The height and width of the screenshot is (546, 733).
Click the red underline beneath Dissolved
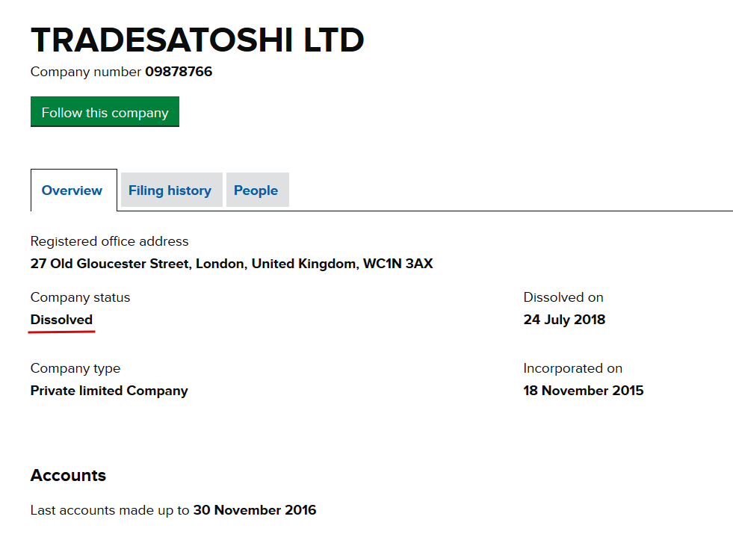coord(62,332)
